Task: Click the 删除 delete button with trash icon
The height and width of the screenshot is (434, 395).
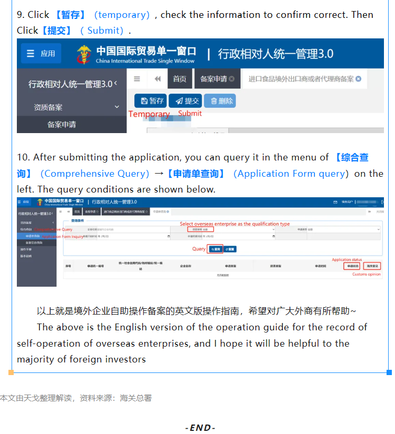Action: coord(220,101)
